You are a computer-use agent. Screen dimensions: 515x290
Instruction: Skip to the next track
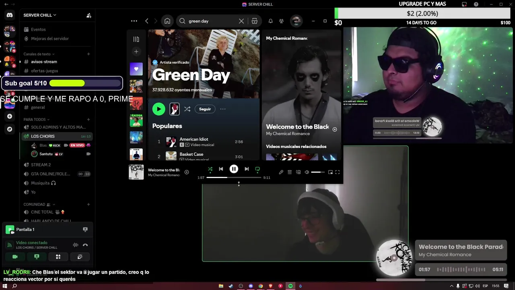click(x=247, y=169)
